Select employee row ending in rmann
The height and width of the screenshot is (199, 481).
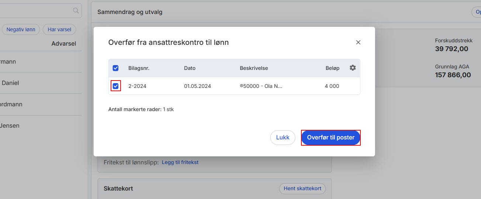point(41,61)
